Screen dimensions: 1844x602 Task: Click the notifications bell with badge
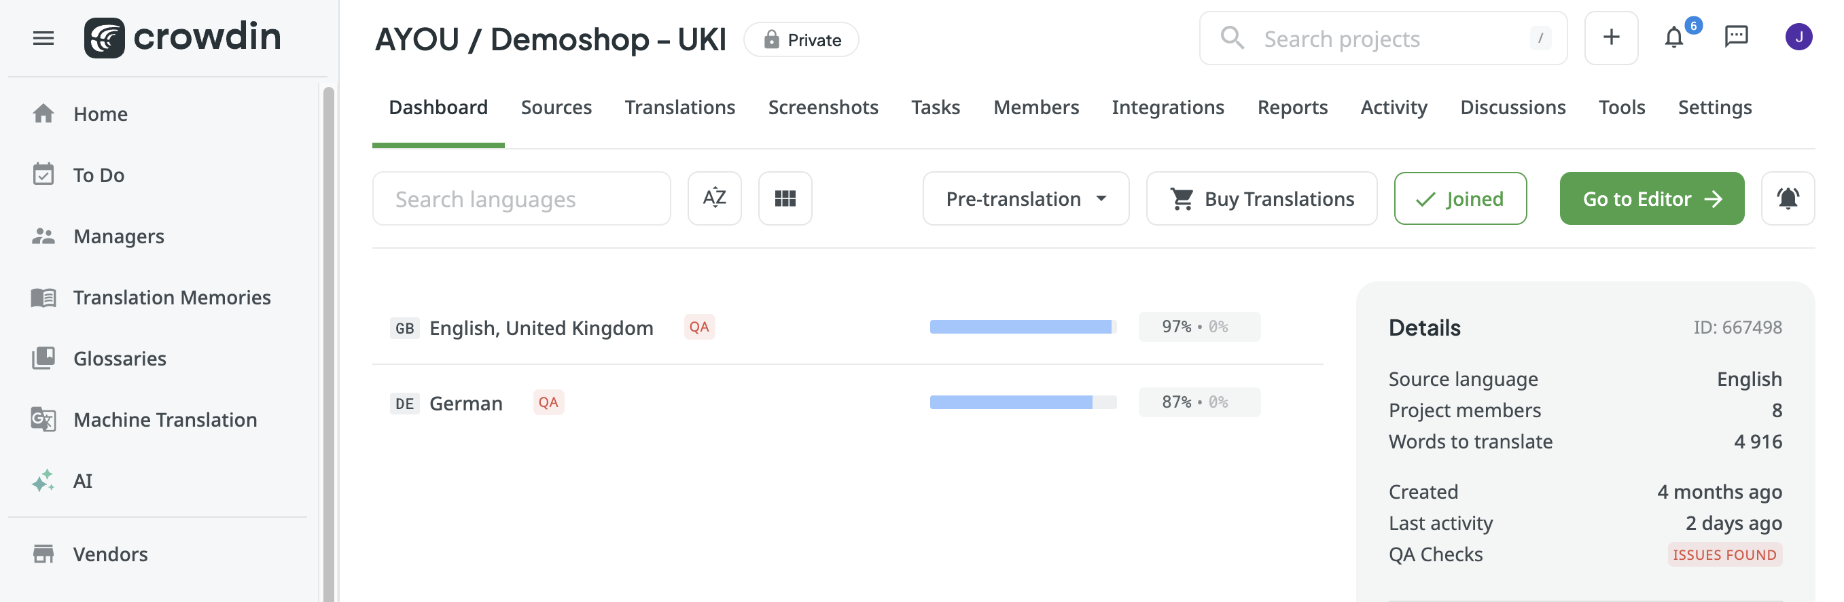[1673, 37]
